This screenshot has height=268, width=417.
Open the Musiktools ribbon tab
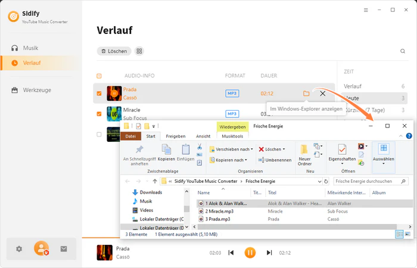[x=232, y=136]
